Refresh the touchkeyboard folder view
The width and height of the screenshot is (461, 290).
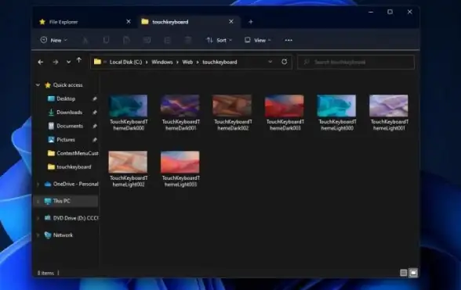coord(285,62)
